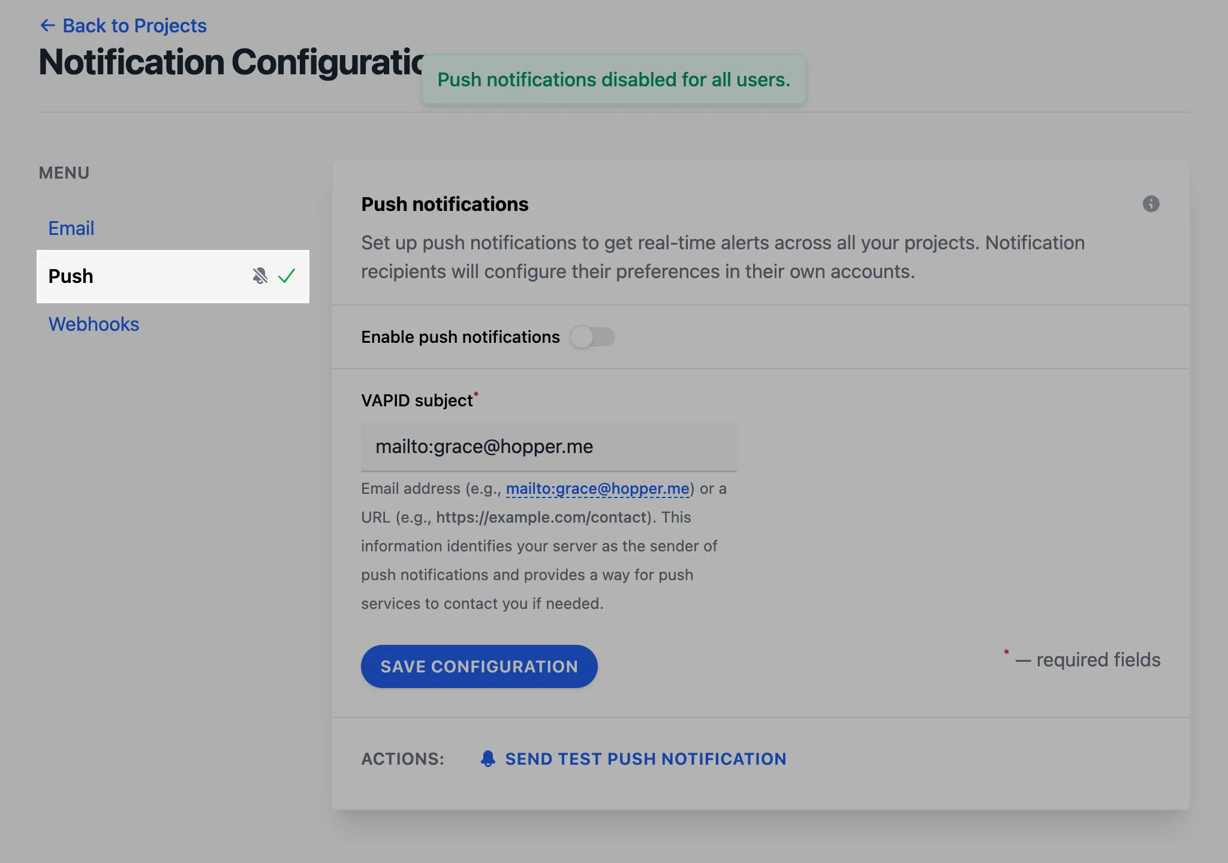Click the VAPID subject field label
The image size is (1228, 863).
417,400
